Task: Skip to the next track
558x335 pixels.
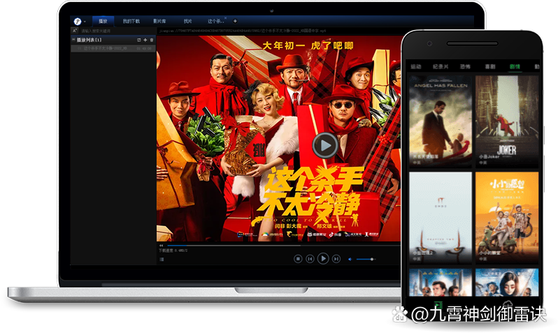Action: point(336,259)
